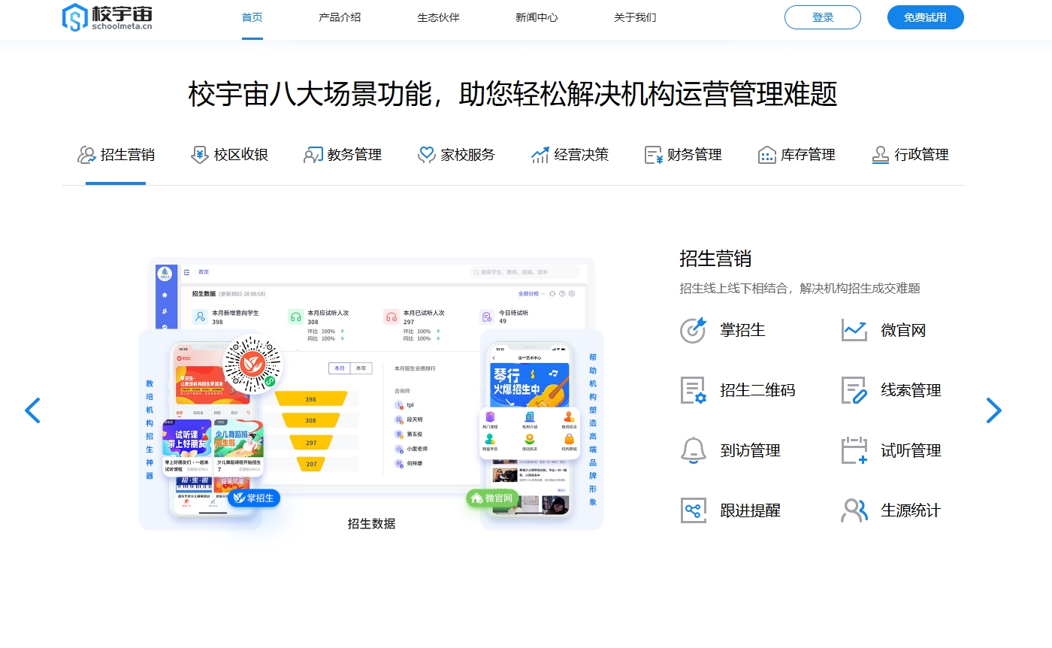Image resolution: width=1052 pixels, height=648 pixels.
Task: Open the 生源统计 feature link
Action: coord(911,510)
